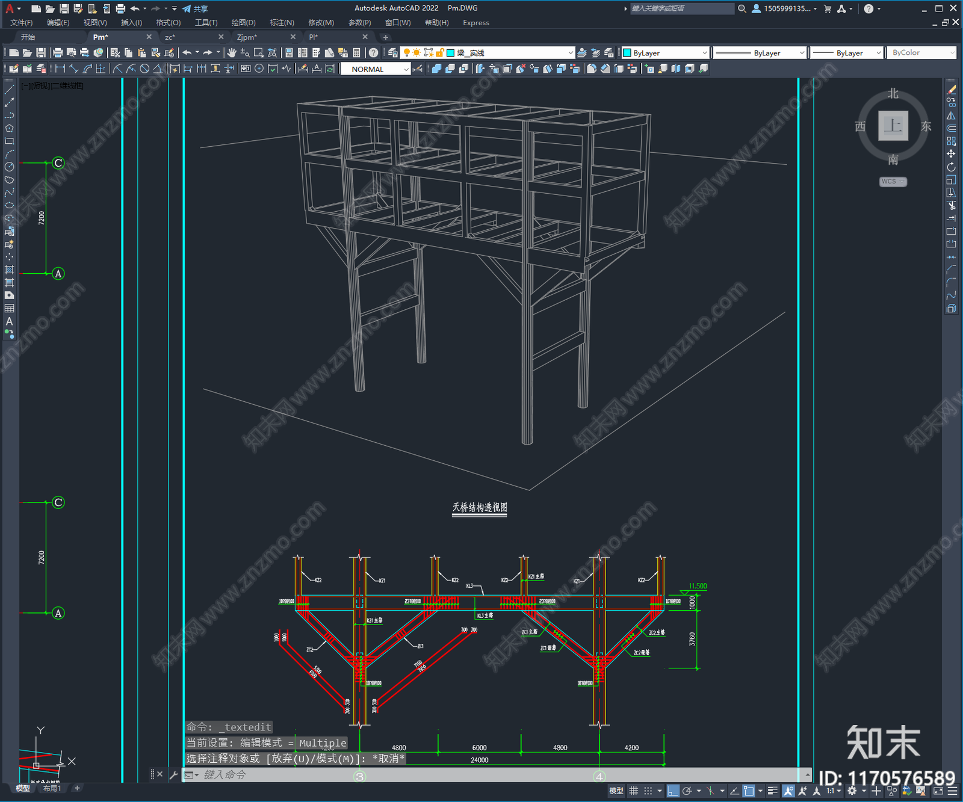Toggle the grid display in status bar
The image size is (963, 802).
633,791
